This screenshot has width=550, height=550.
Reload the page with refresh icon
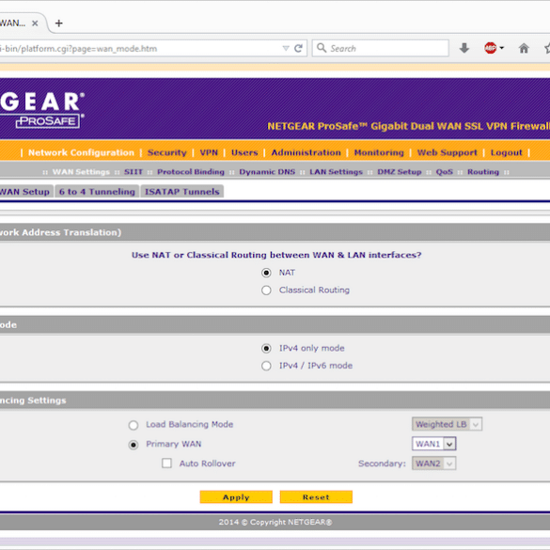click(x=298, y=48)
